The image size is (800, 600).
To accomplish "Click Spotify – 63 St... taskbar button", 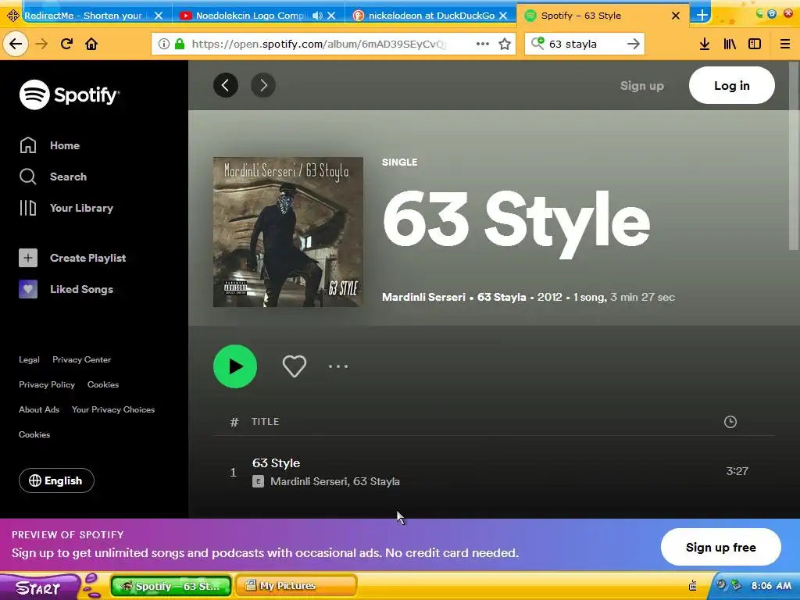I will 171,586.
